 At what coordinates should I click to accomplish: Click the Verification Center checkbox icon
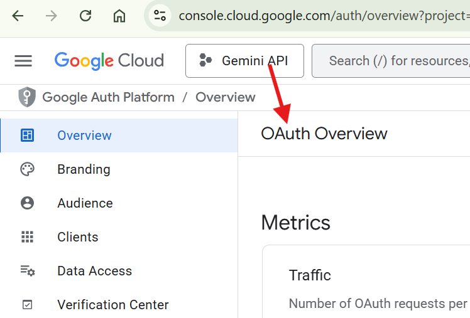point(27,305)
